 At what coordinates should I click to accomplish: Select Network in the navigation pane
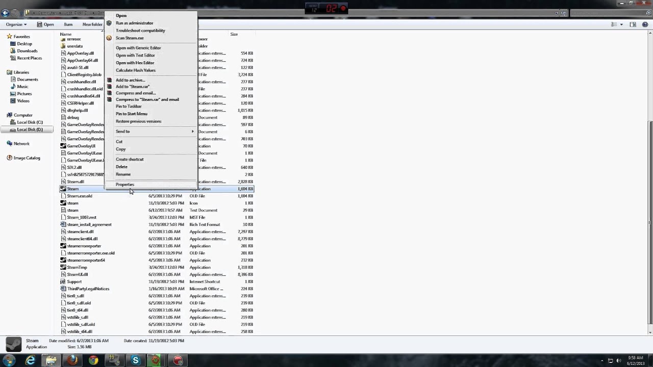pos(21,144)
